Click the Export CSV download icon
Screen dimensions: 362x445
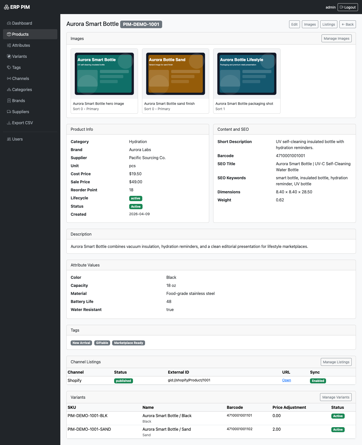[9, 123]
